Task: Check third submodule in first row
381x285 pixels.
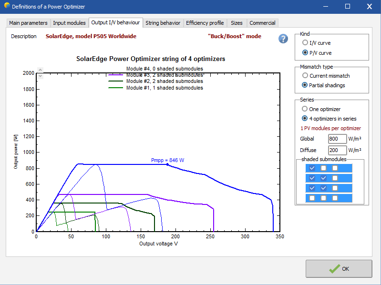Action: click(335, 168)
